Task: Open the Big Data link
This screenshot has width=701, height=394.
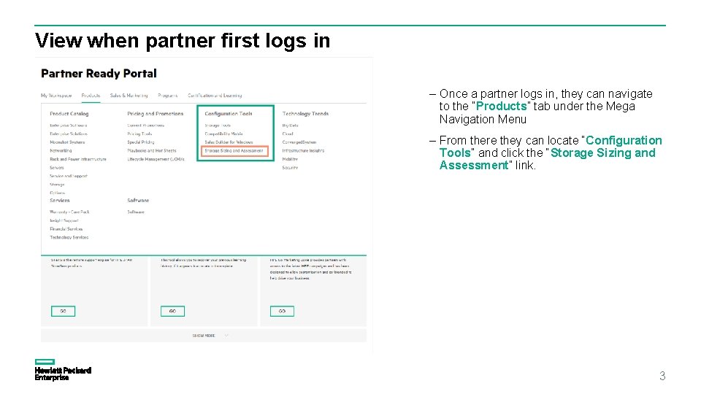Action: click(x=290, y=125)
